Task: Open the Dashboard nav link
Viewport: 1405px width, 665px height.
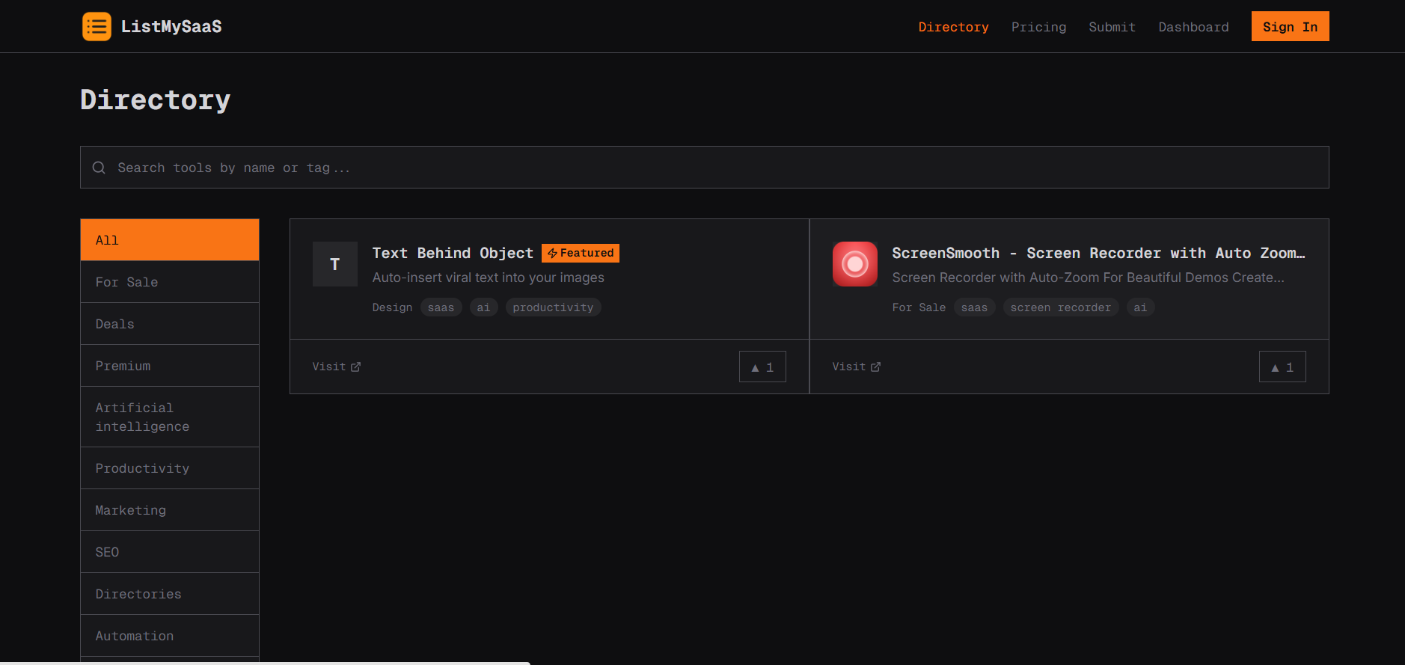Action: 1193,27
